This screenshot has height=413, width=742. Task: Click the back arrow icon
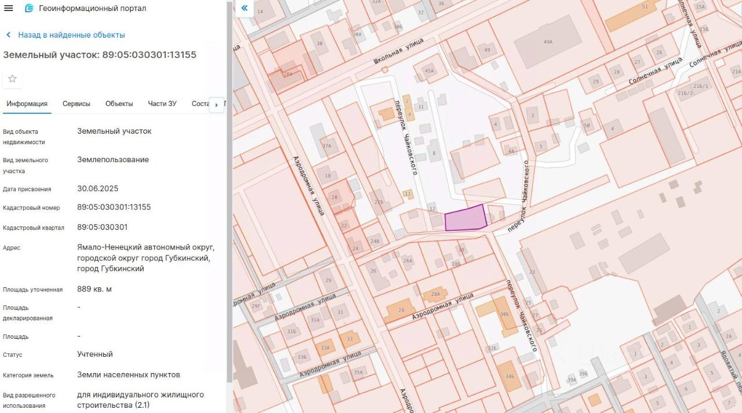(x=9, y=35)
